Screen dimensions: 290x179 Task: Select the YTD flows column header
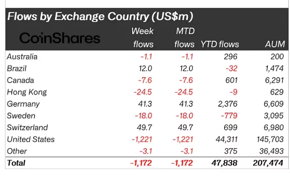(x=219, y=44)
